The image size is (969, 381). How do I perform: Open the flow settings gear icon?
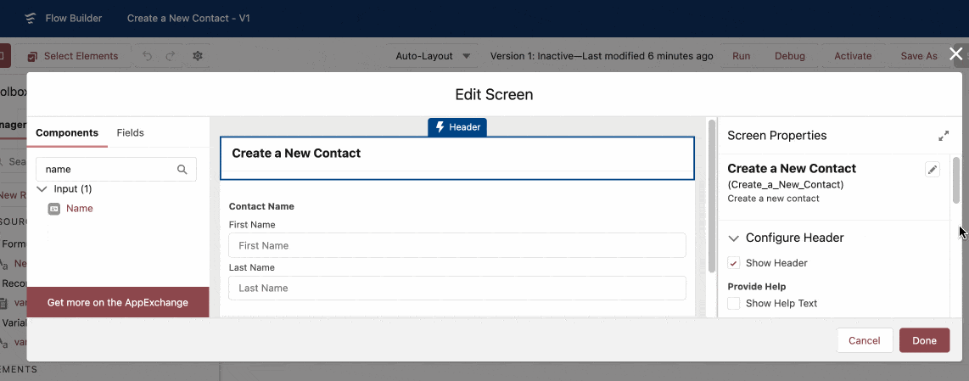(x=198, y=56)
